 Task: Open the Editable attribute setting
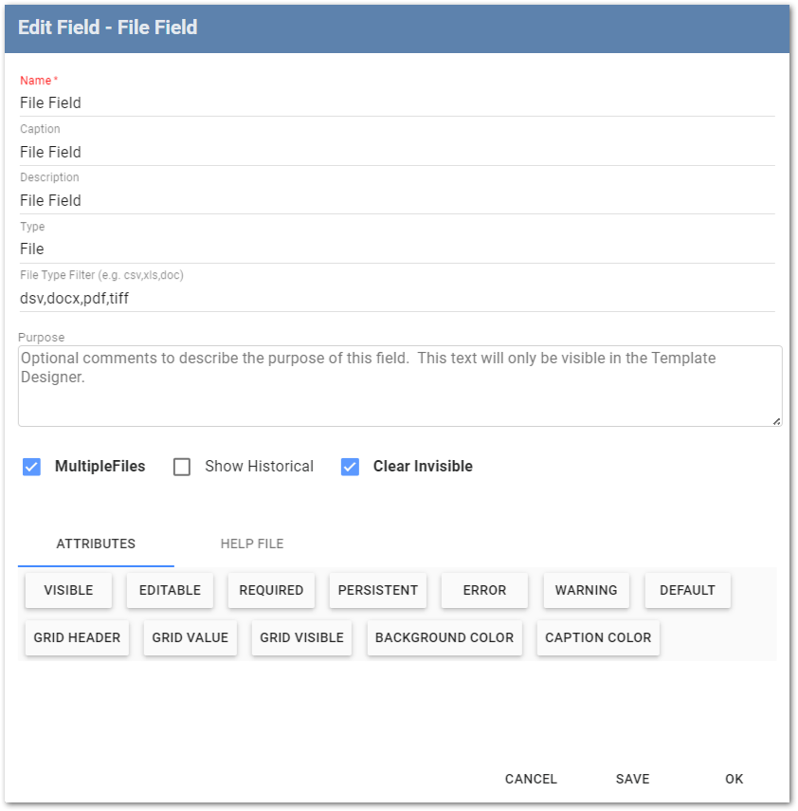point(170,590)
